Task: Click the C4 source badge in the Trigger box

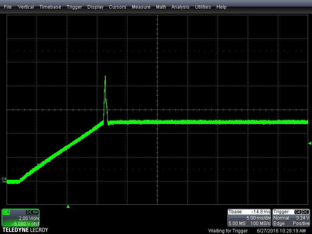Action: tap(298, 212)
